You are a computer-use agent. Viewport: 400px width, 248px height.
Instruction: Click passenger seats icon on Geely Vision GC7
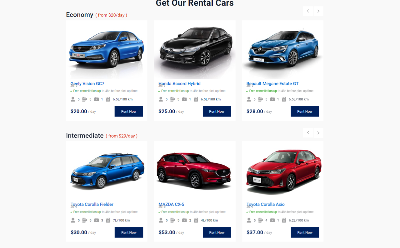point(73,99)
